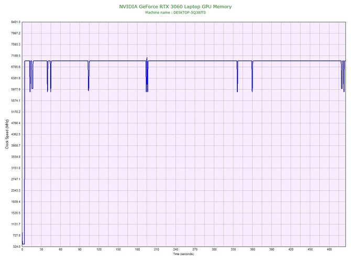Click the 5170.2 y-axis value
This screenshot has width=351, height=263.
[x=16, y=112]
